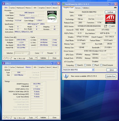Click the bus interface question mark icon
The image size is (119, 121).
115,33
